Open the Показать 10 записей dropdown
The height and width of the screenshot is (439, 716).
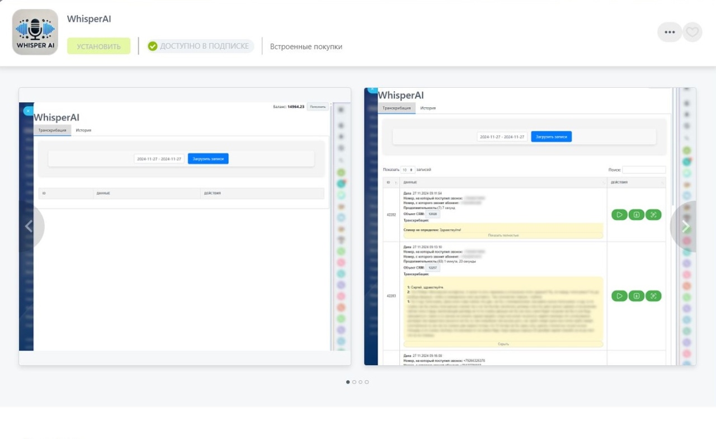[x=407, y=169]
